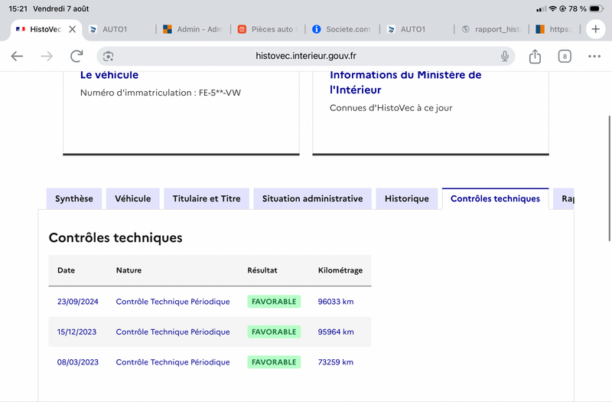Viewport: 612px width, 402px height.
Task: Click the Kilométrage column header
Action: [340, 270]
